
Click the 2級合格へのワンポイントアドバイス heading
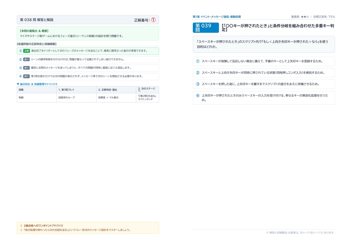[44, 226]
